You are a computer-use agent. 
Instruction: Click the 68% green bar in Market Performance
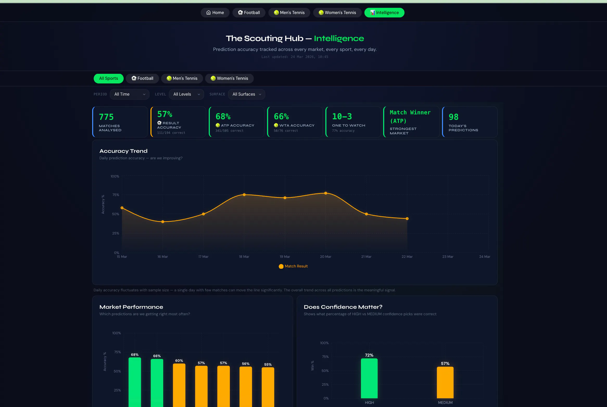tap(135, 382)
